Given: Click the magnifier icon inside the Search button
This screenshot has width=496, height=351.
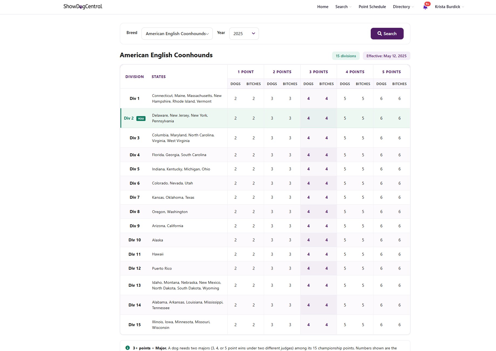Looking at the screenshot, I should click(x=379, y=33).
